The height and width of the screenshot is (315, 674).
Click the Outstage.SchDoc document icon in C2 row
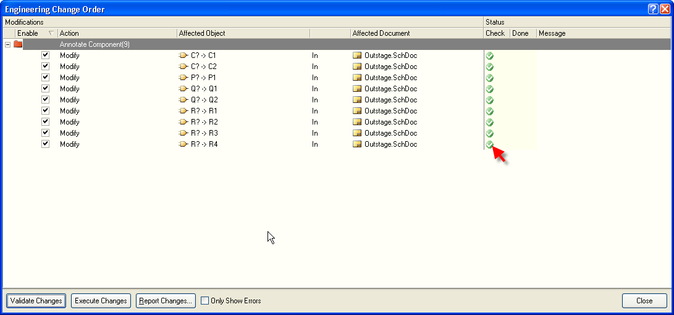(x=357, y=67)
